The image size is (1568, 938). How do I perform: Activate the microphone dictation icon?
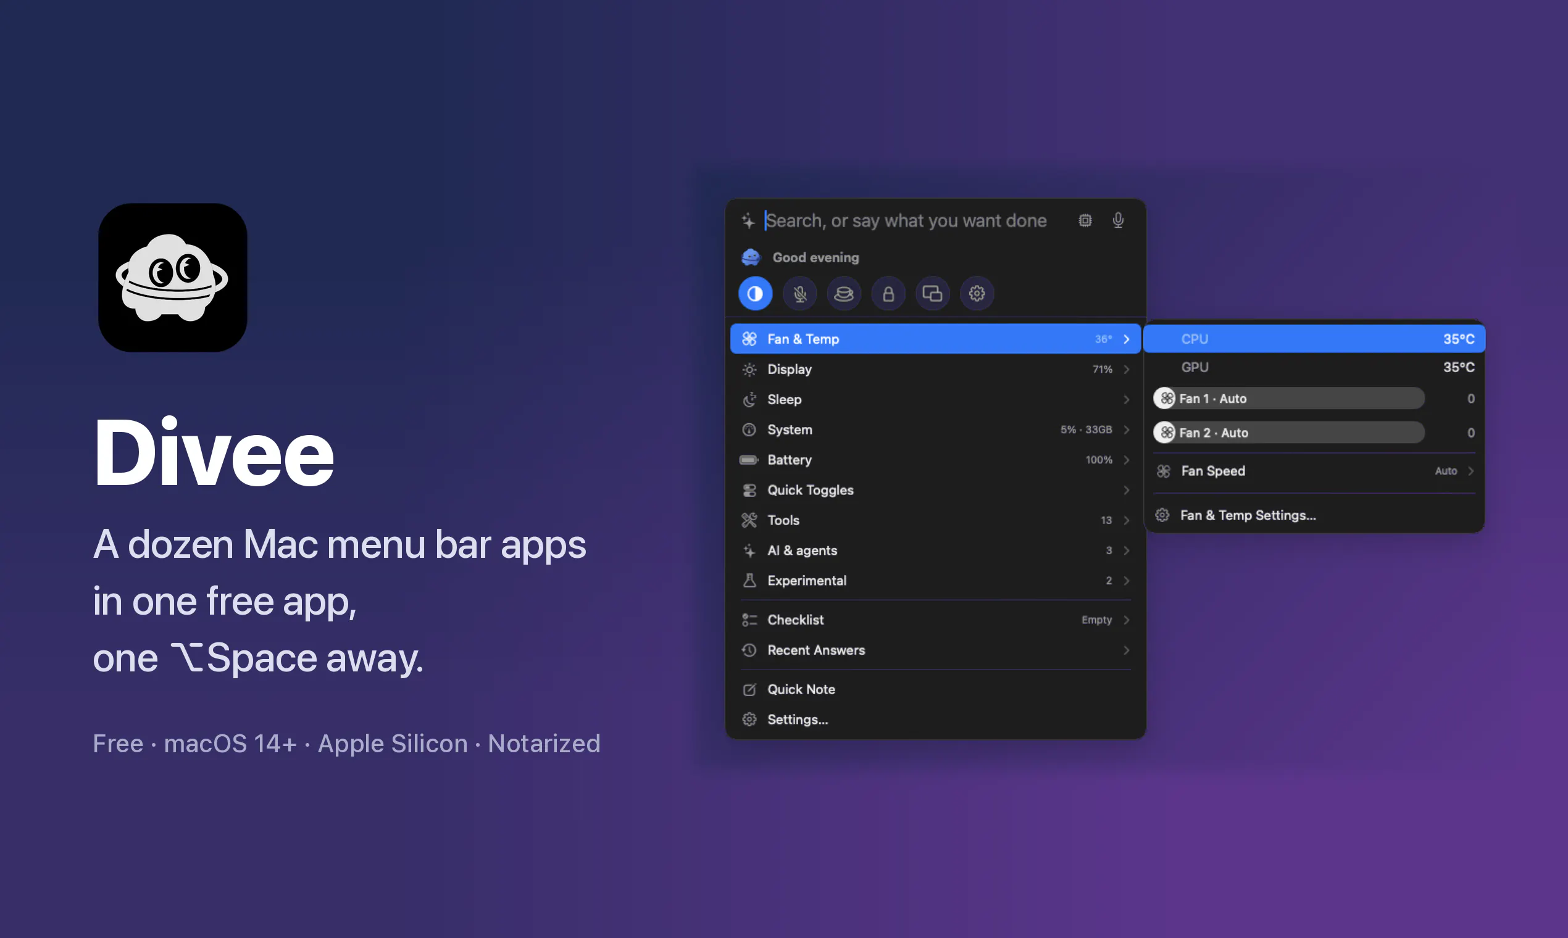[x=1118, y=220]
